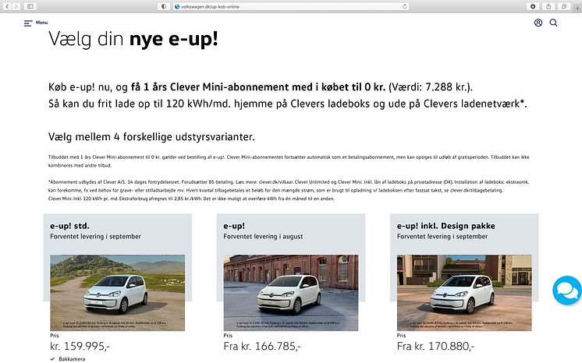Click the Clever Mini-abonnement offer paragraph
582x363 pixels.
[x=288, y=95]
